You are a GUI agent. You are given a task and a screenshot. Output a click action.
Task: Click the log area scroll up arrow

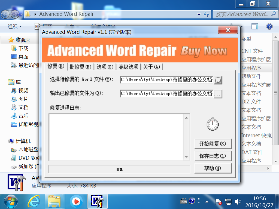tap(186, 118)
